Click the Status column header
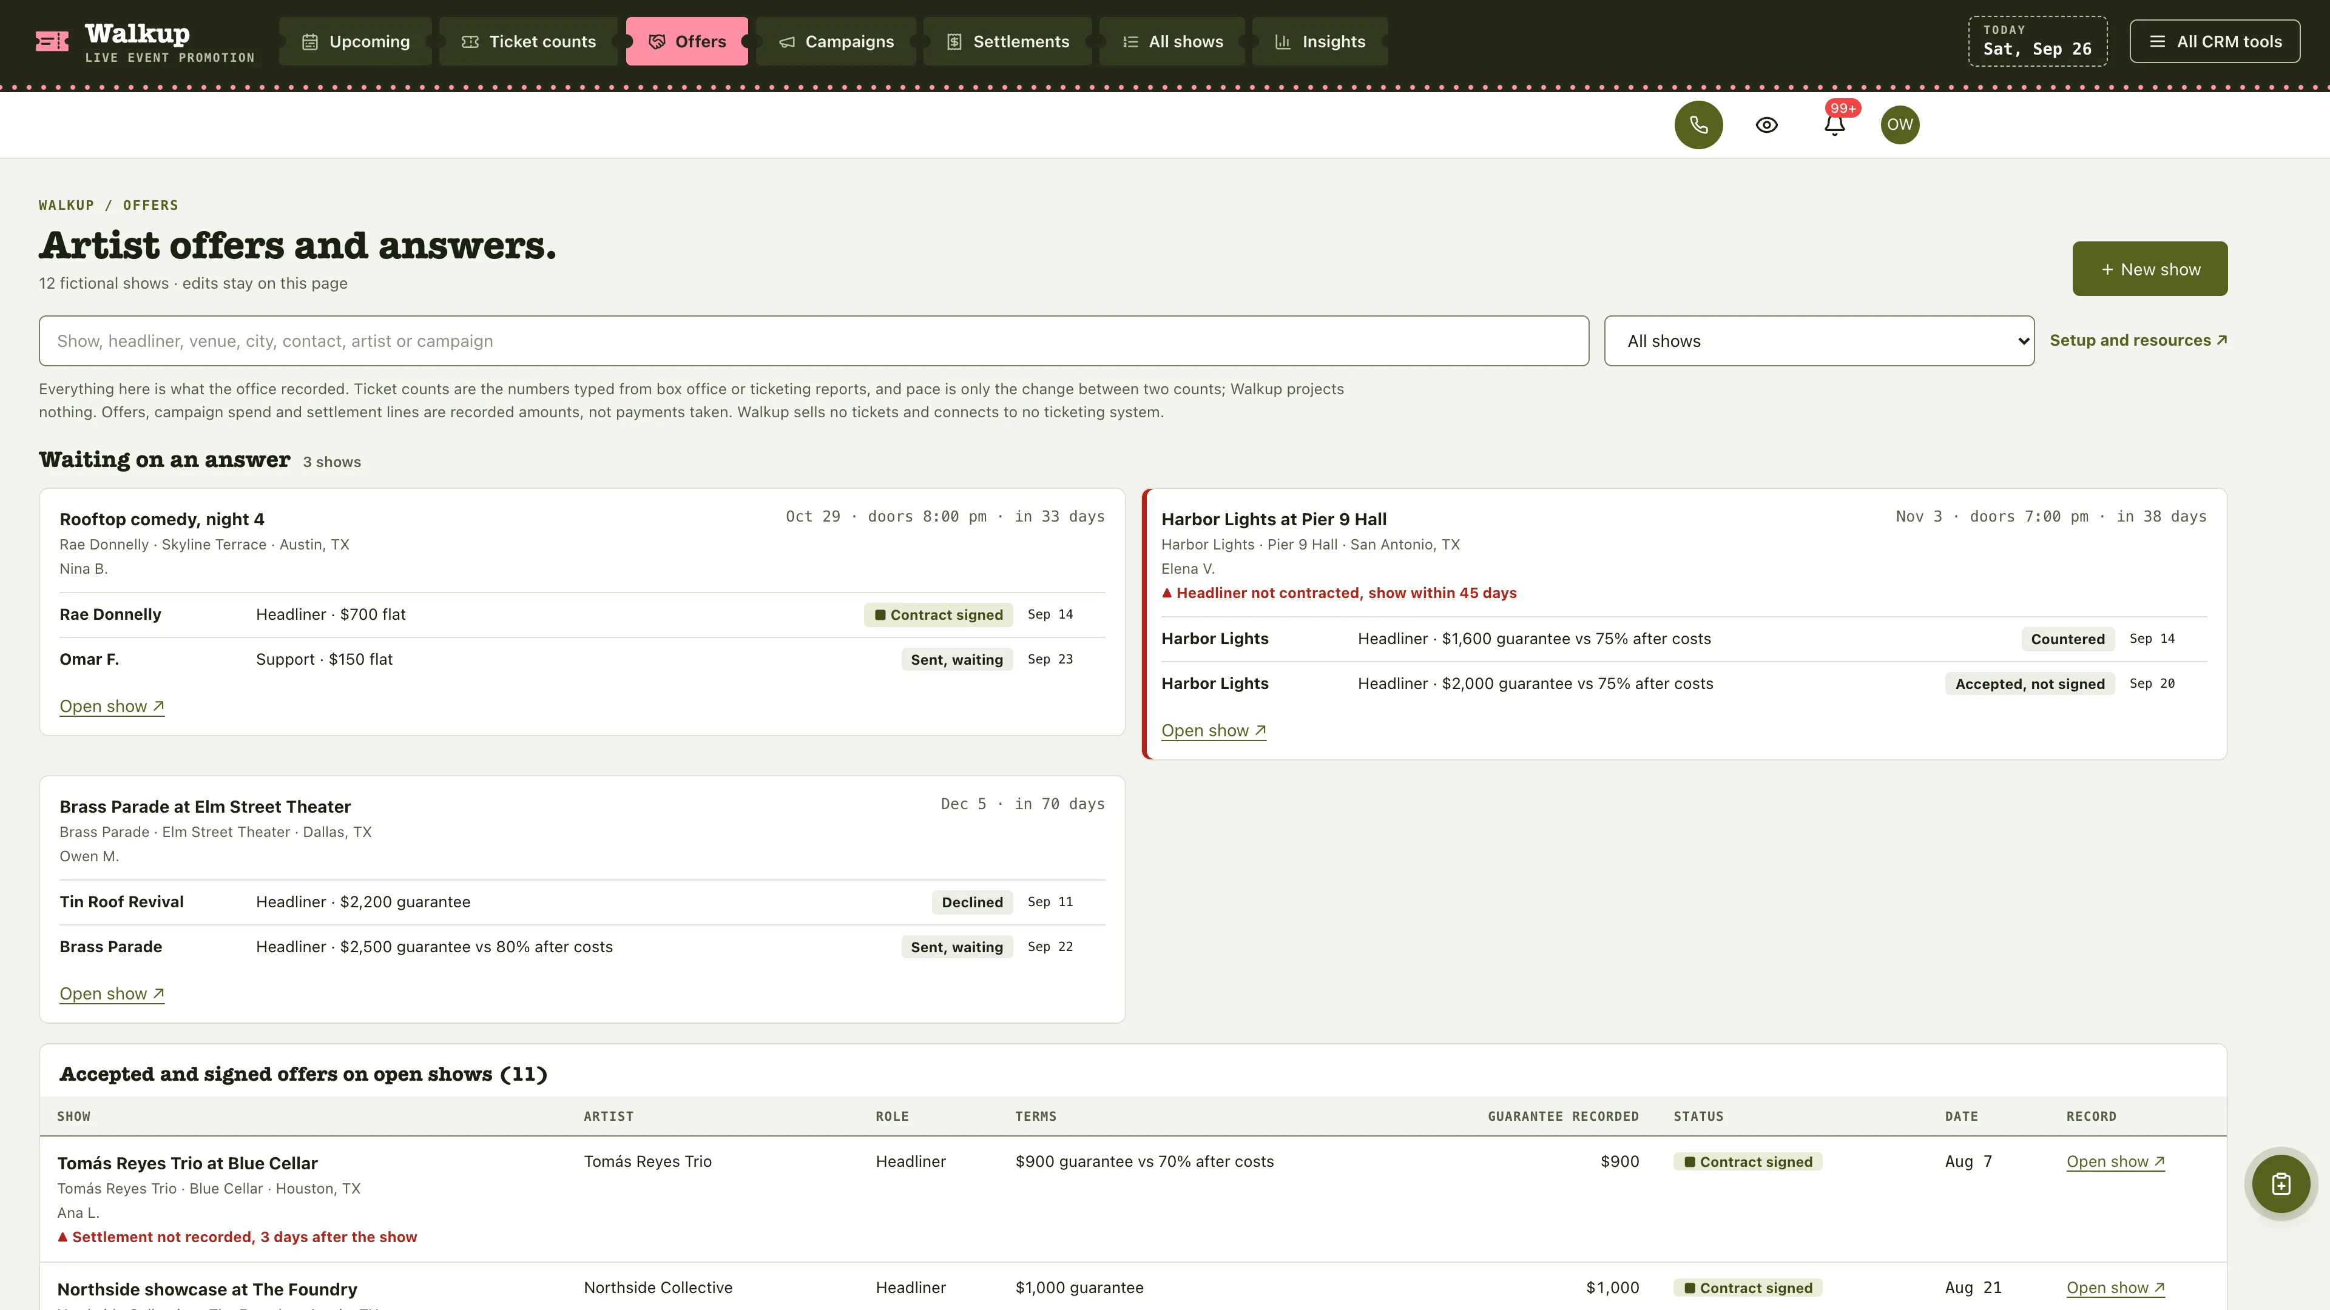The height and width of the screenshot is (1310, 2330). (x=1698, y=1117)
